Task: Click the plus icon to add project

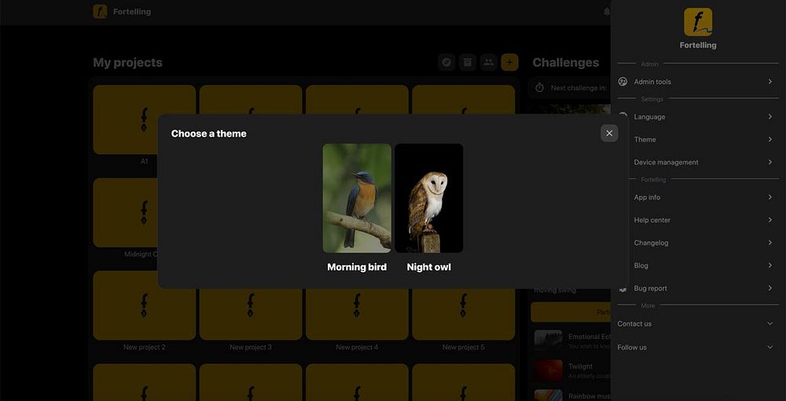Action: 509,63
